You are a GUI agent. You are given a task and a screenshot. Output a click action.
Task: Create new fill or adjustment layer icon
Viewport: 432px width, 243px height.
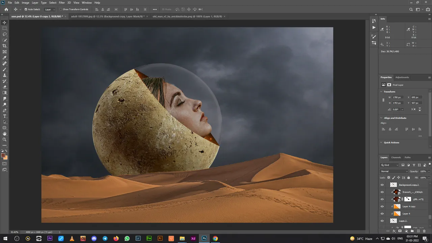tap(406, 231)
